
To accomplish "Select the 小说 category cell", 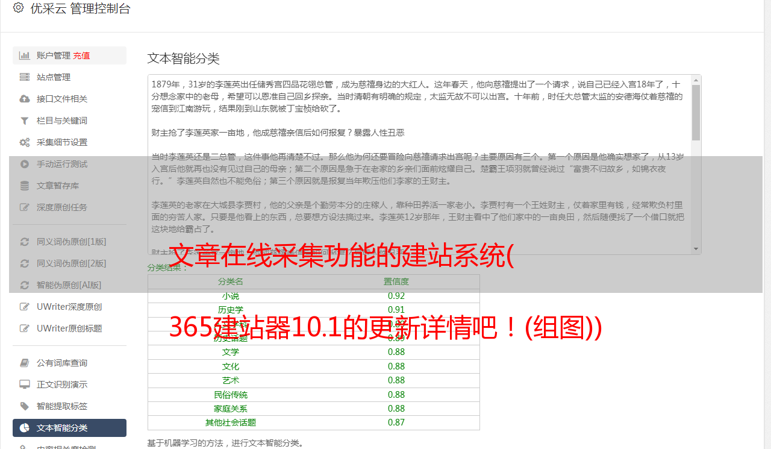I will coord(231,296).
